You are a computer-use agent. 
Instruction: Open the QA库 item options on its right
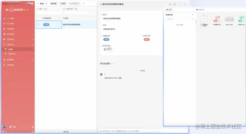pyautogui.click(x=33, y=49)
